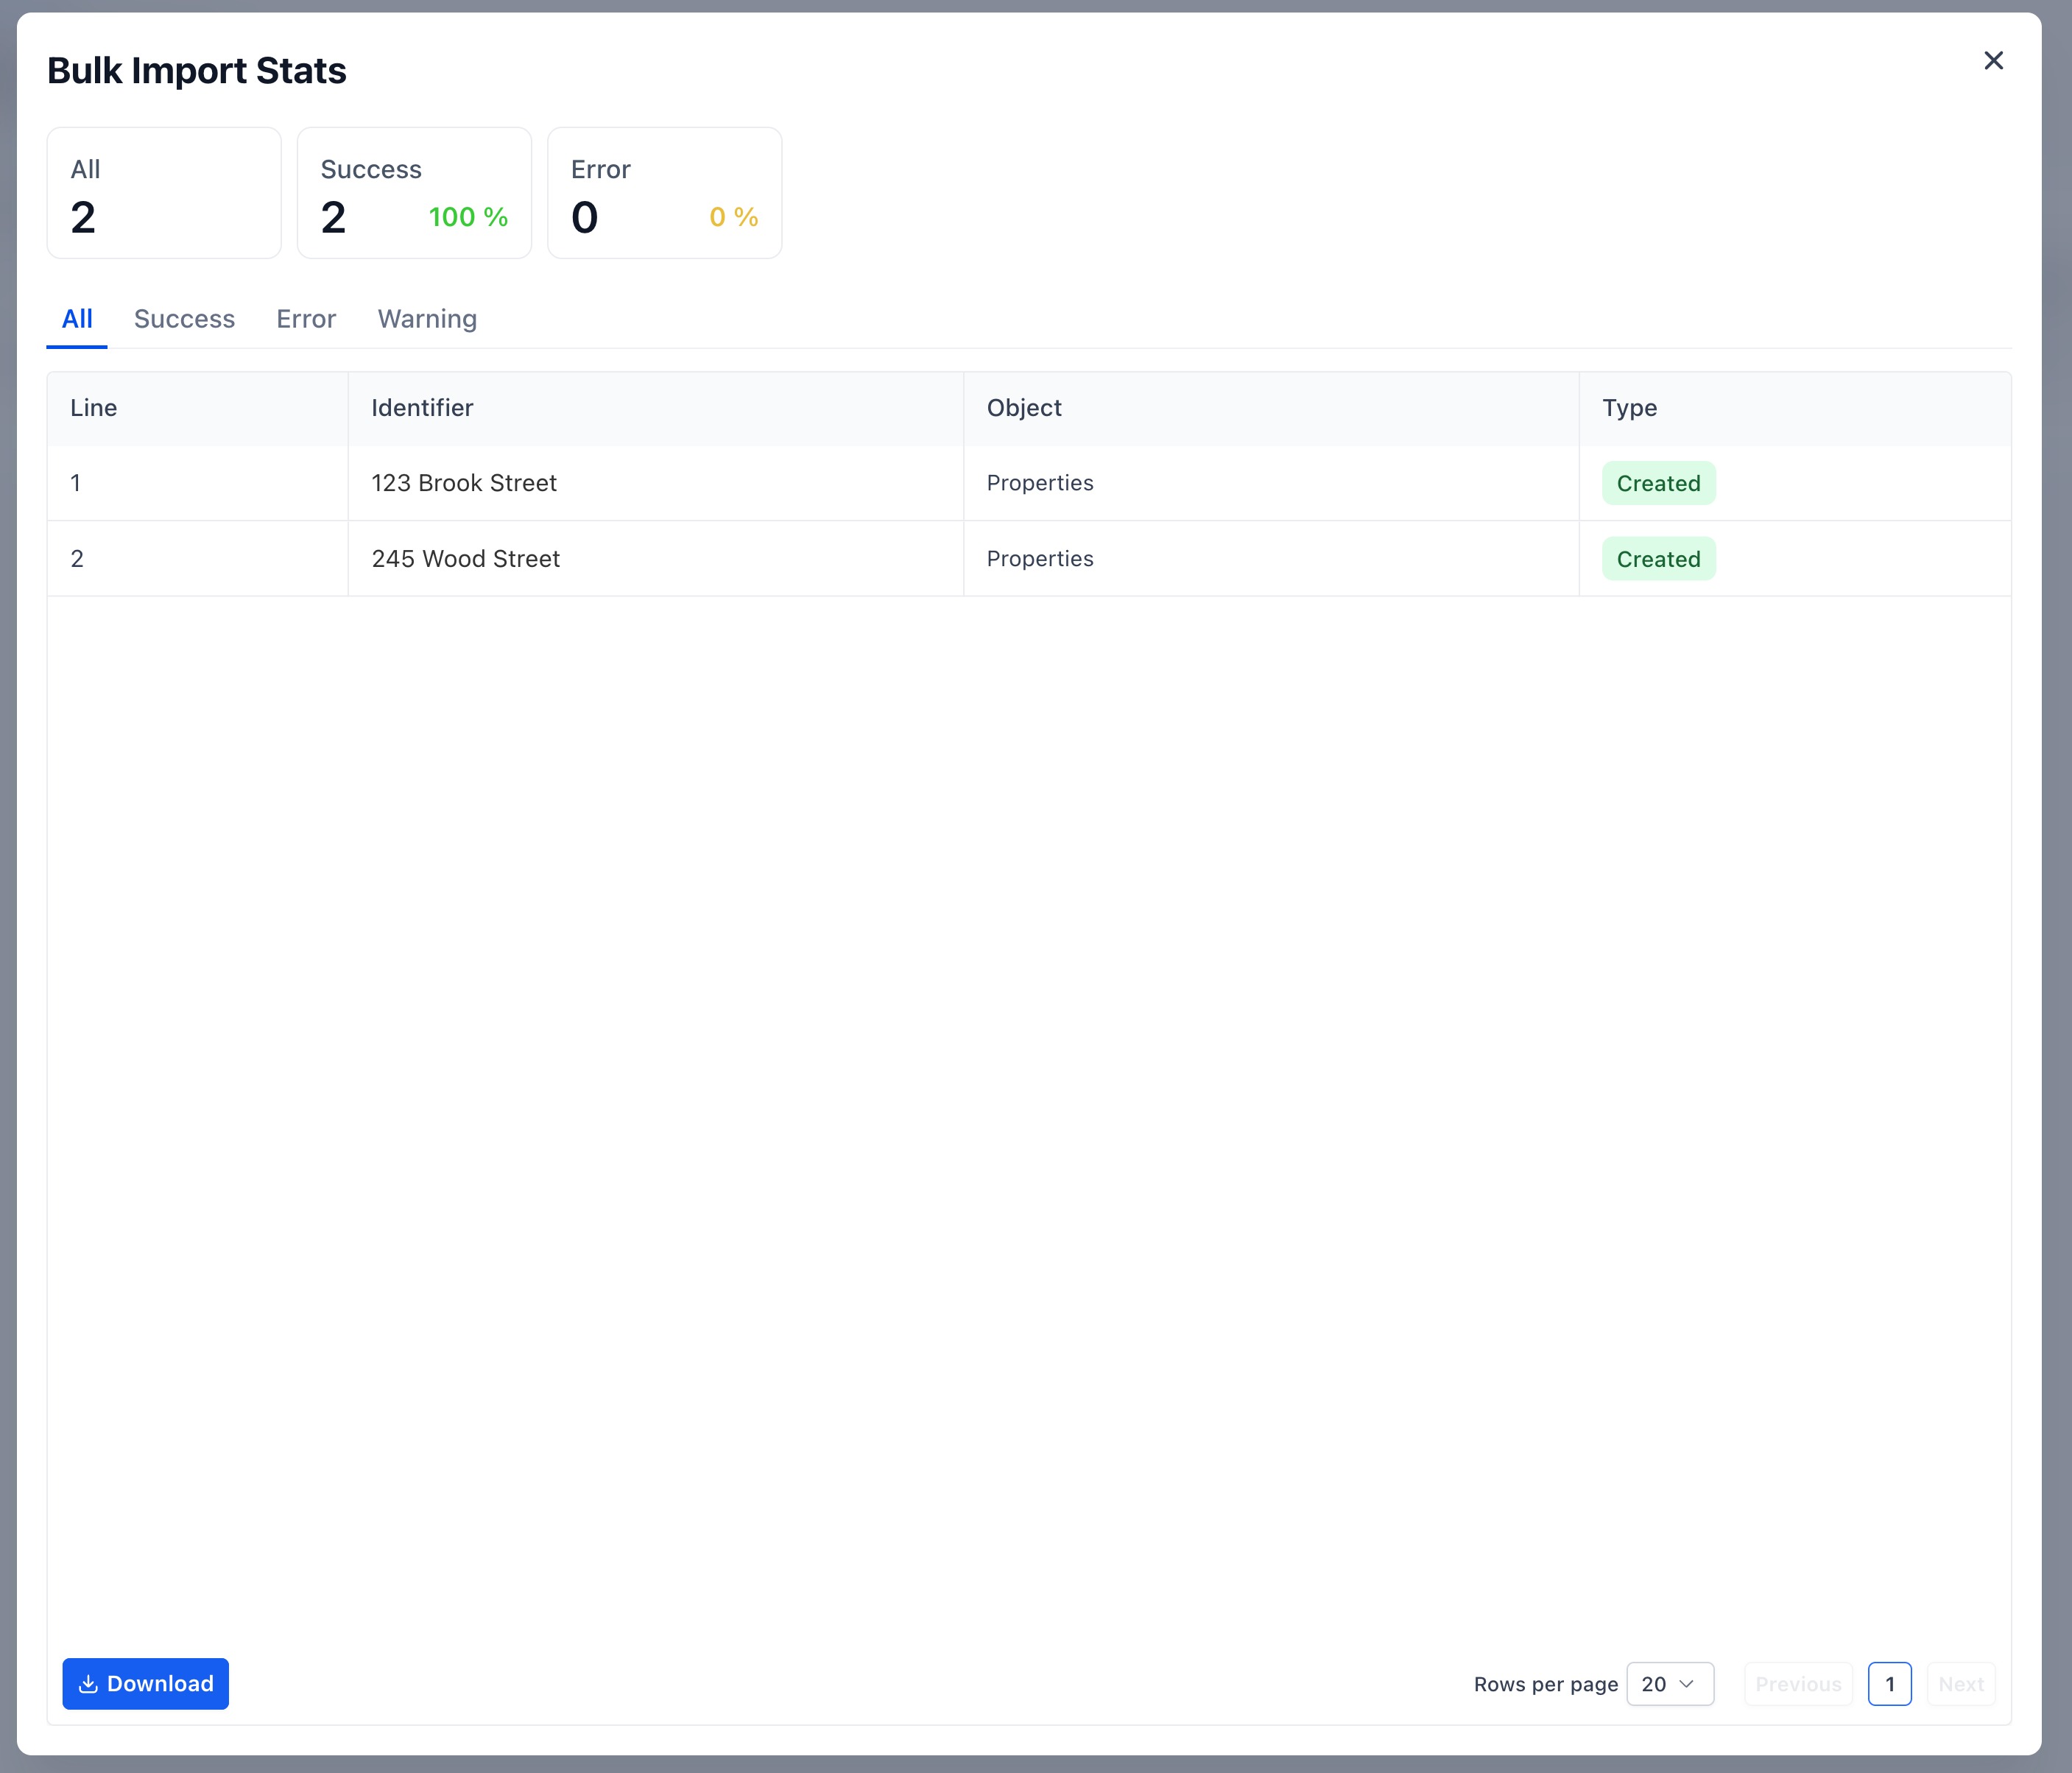The height and width of the screenshot is (1773, 2072).
Task: Click the Line column header
Action: click(x=94, y=408)
